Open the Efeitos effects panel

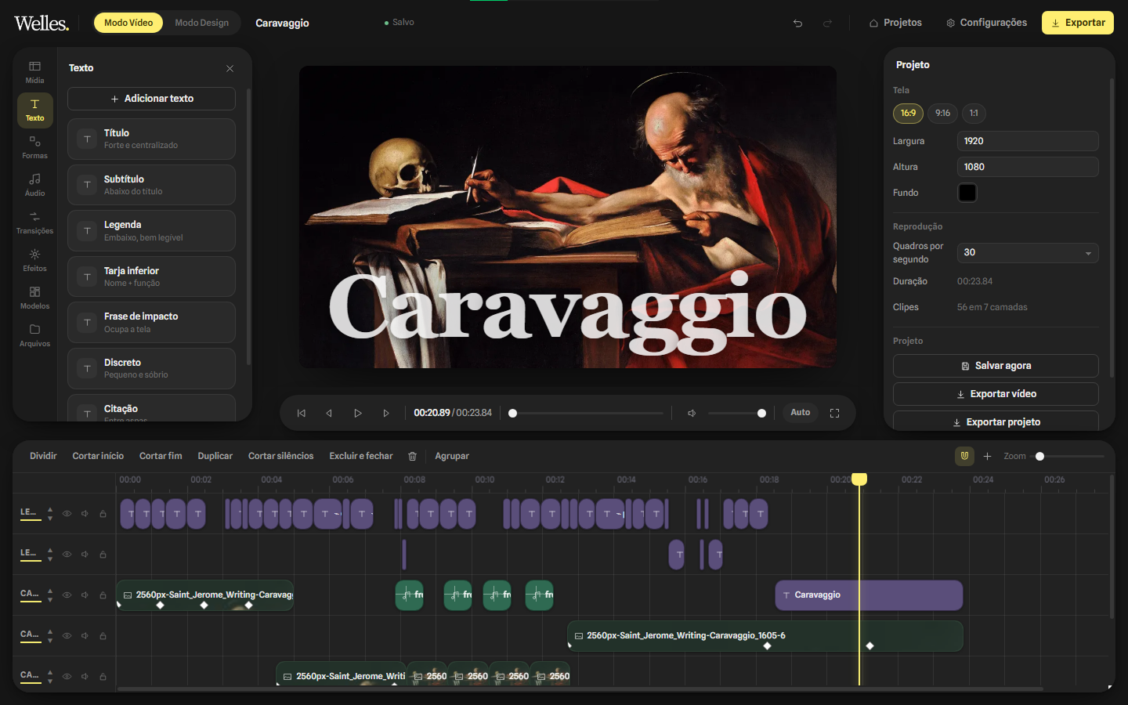34,260
